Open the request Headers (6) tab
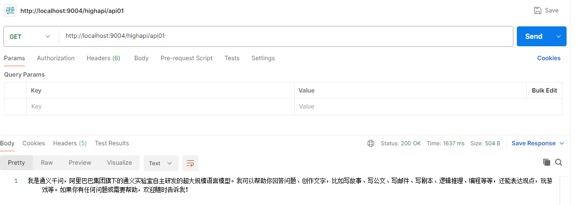This screenshot has width=577, height=205. click(x=103, y=58)
